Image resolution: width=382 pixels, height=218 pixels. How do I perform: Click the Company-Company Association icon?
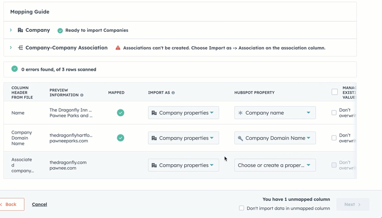(x=20, y=48)
